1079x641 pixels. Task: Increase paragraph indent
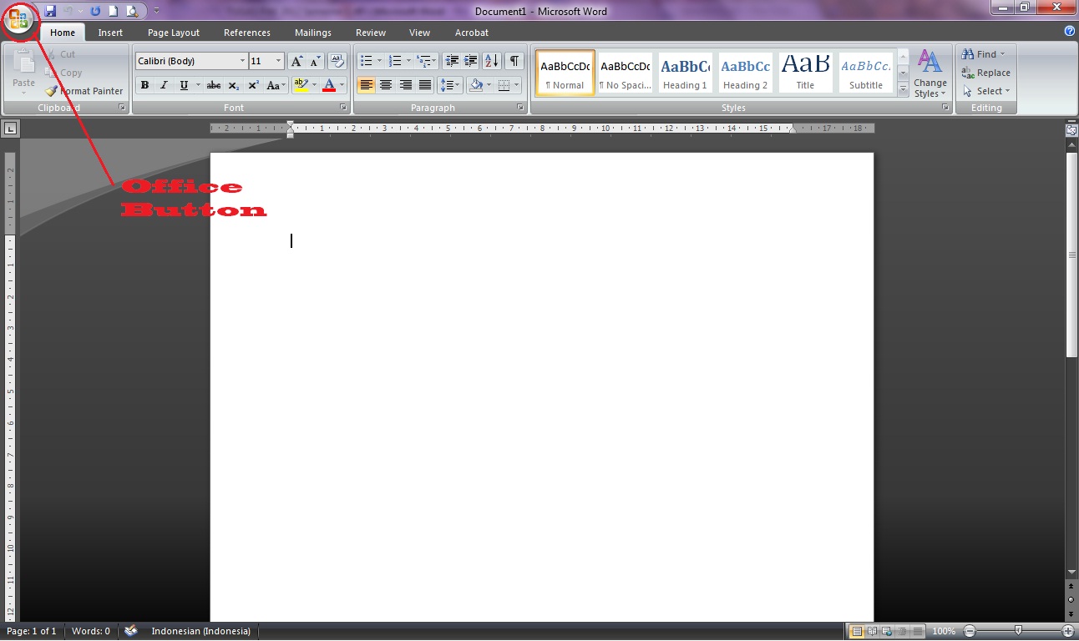click(471, 61)
